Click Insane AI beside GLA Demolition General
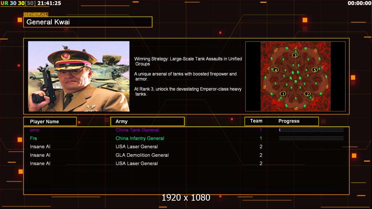Screen dimensions: 372x209 coord(40,155)
